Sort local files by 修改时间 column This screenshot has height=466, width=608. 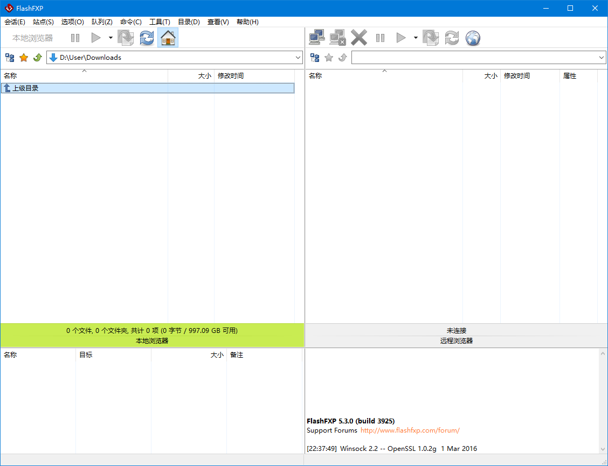[254, 75]
